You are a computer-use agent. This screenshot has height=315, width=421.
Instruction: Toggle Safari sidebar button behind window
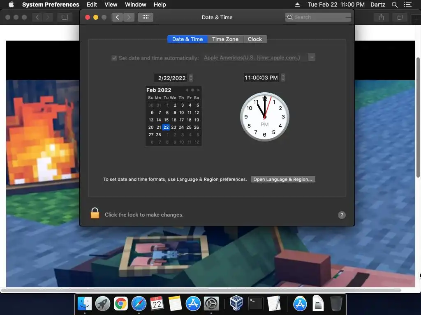65,17
